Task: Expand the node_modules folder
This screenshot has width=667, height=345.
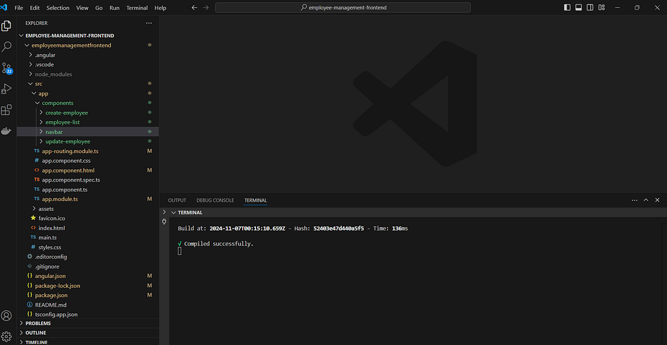Action: coord(88,74)
